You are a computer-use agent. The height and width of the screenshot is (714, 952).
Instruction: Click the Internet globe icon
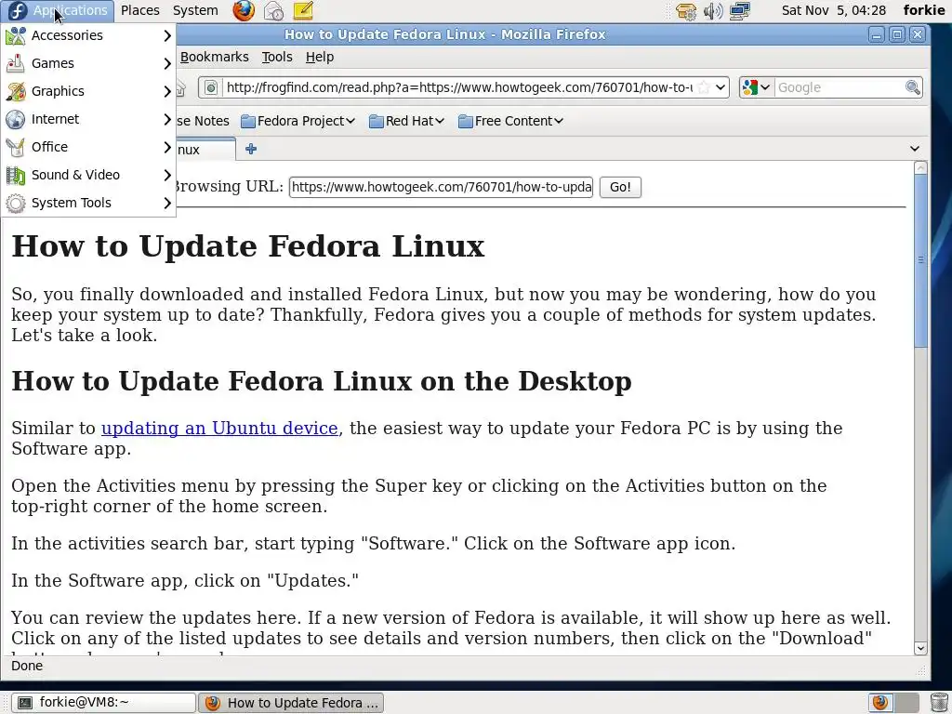point(16,119)
